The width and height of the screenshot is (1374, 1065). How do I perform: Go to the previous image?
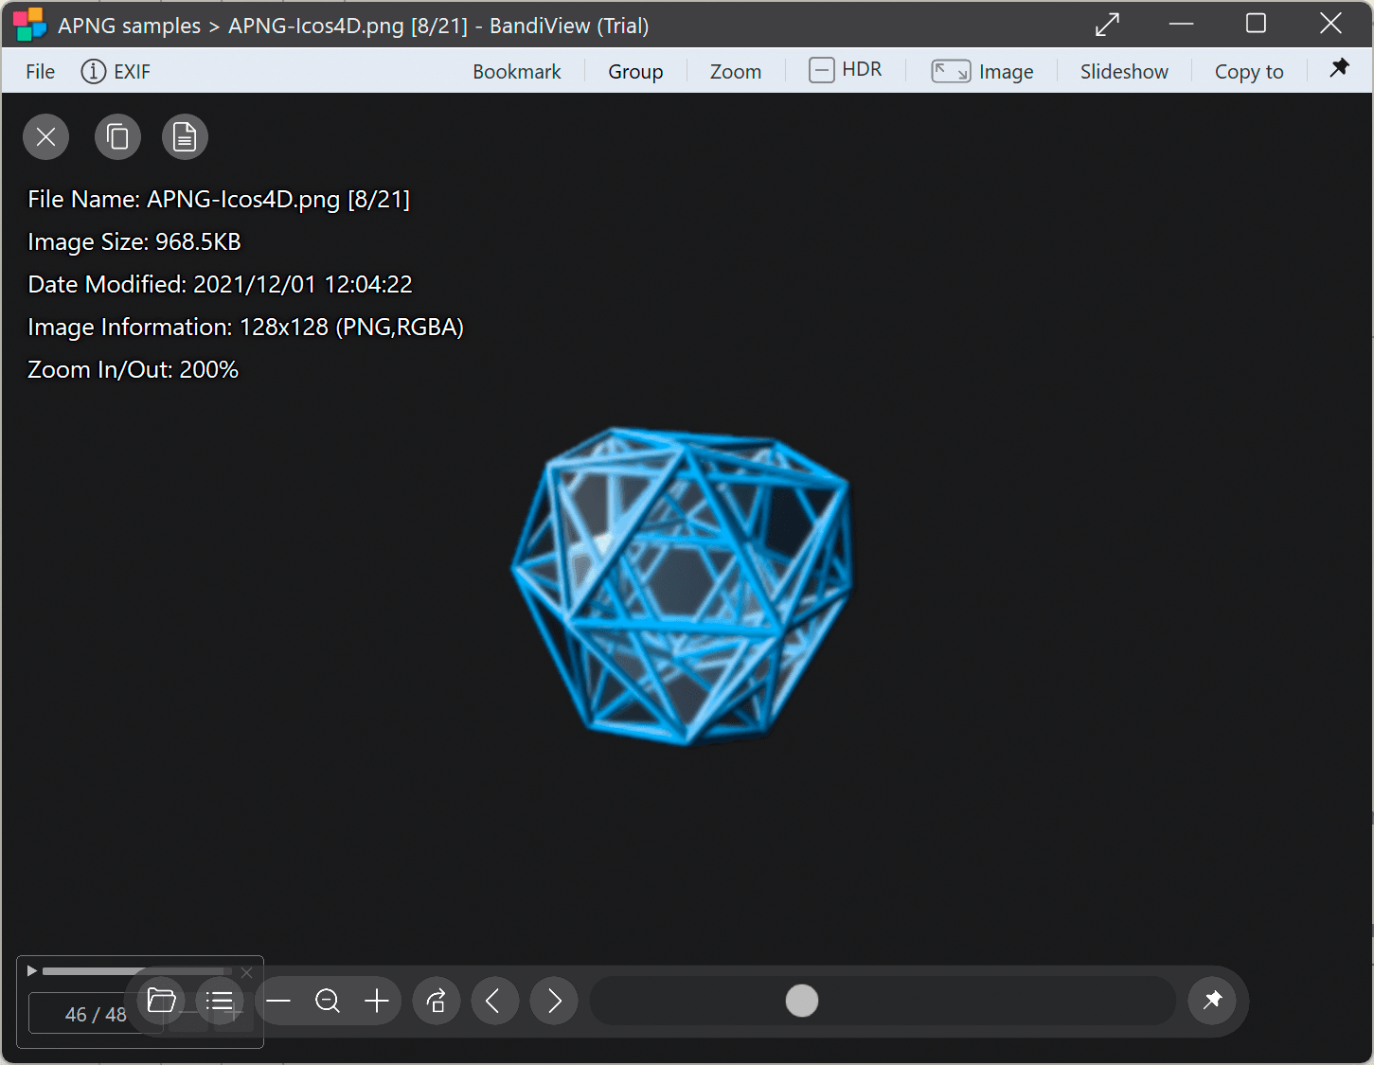[494, 1001]
